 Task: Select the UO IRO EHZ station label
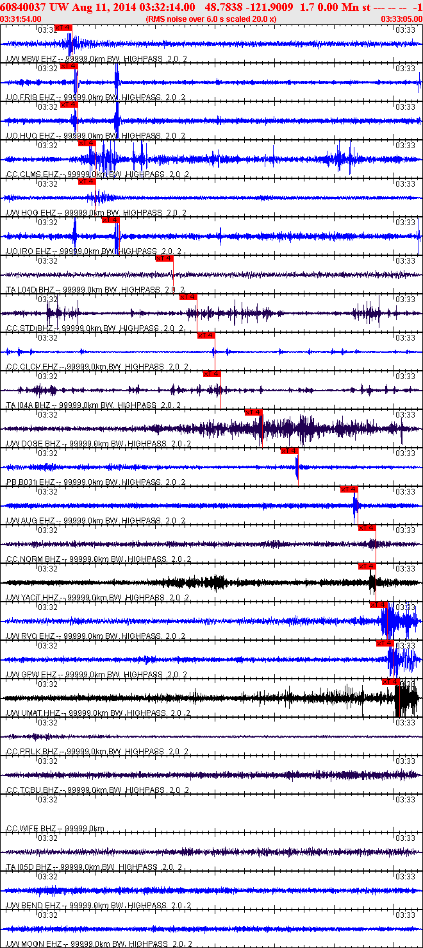click(x=94, y=251)
